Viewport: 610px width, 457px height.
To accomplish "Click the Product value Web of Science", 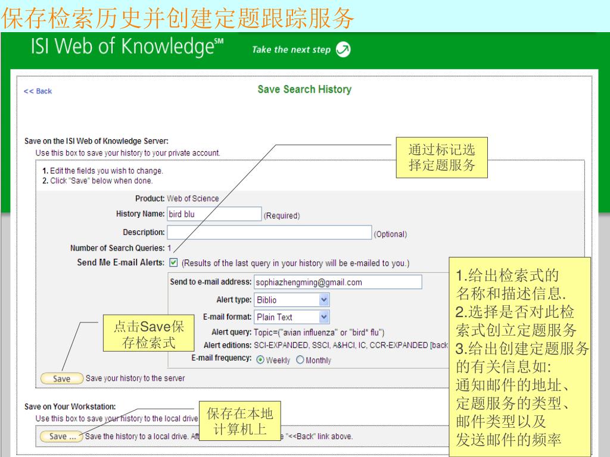I will pyautogui.click(x=193, y=199).
